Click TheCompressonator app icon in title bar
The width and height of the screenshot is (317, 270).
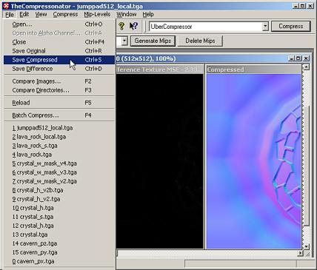coord(6,6)
